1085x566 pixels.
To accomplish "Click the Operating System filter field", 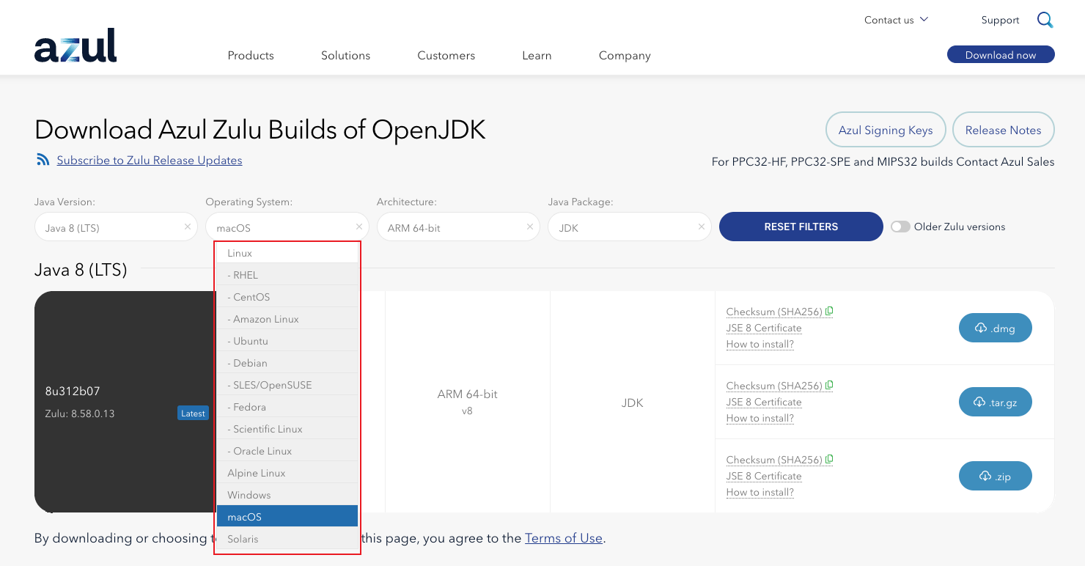I will pyautogui.click(x=287, y=227).
